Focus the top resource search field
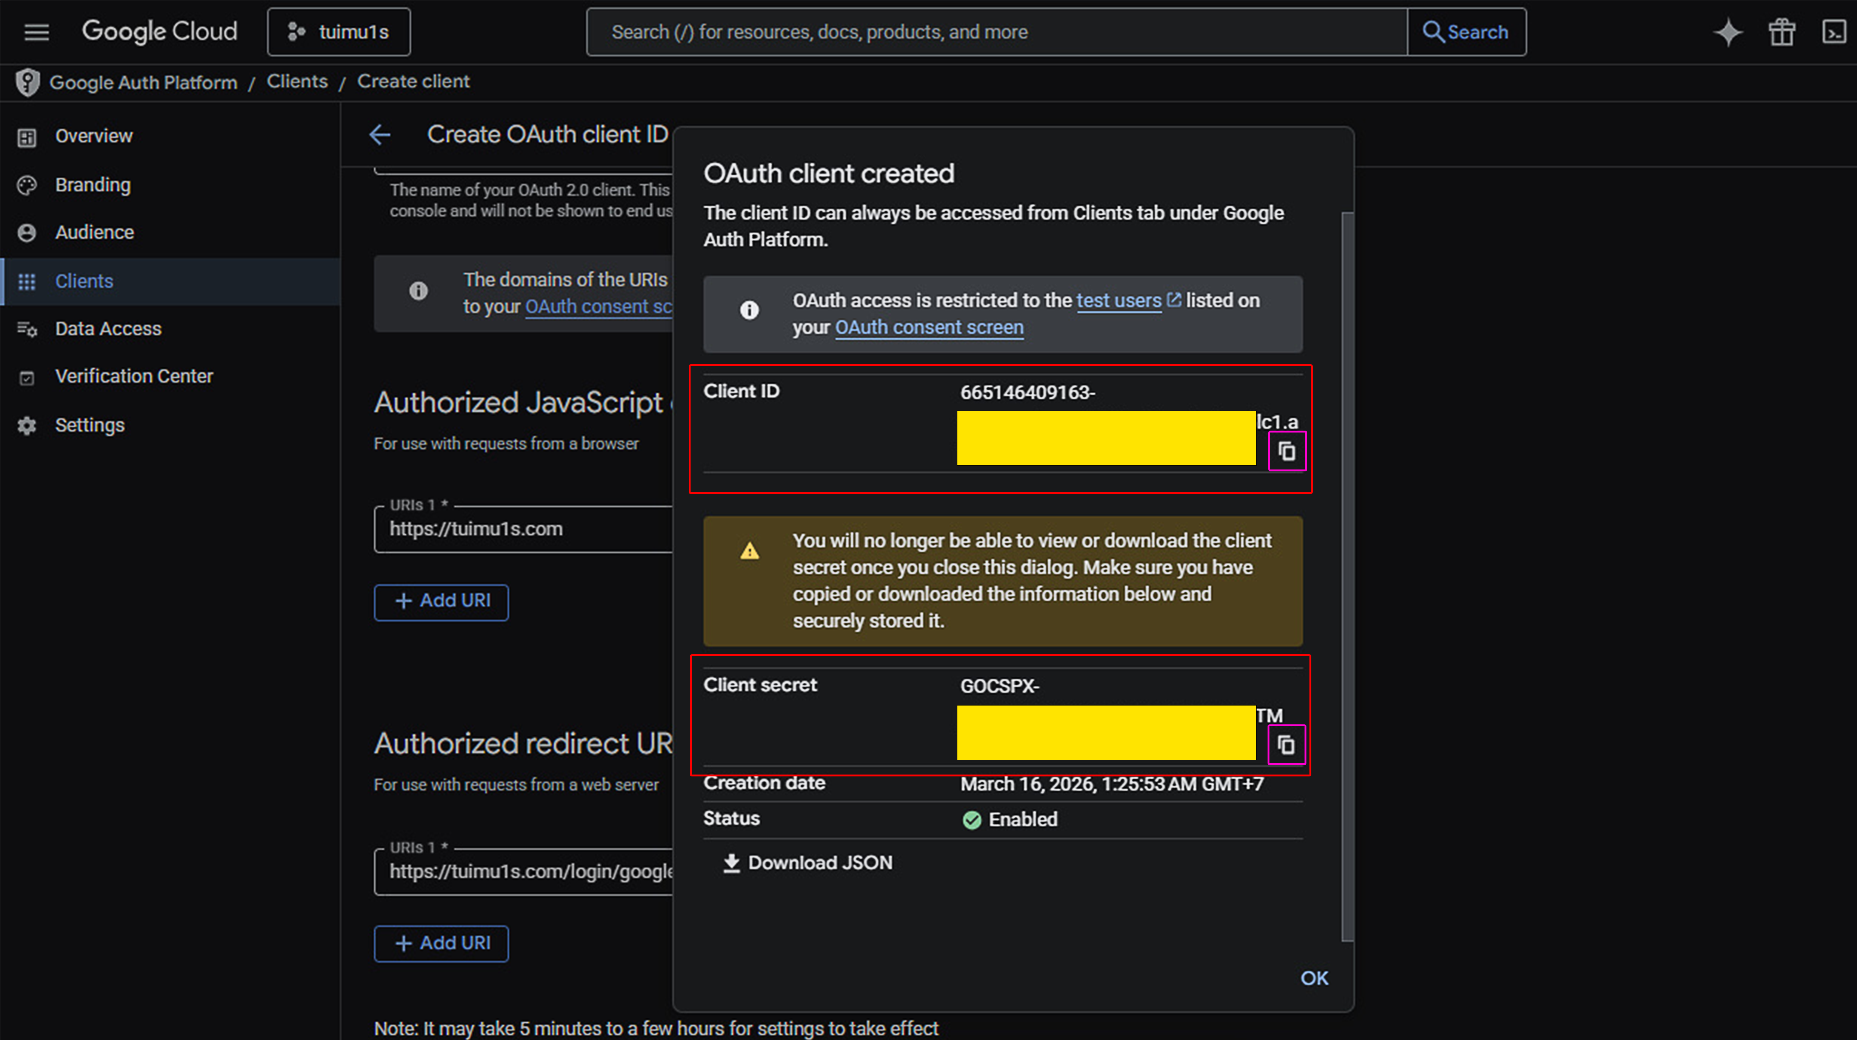 click(x=995, y=32)
